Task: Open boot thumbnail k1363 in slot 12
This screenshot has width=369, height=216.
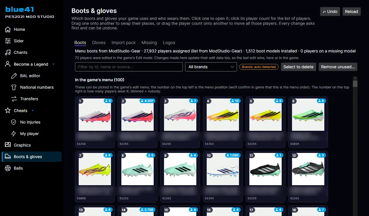Action: click(308, 169)
